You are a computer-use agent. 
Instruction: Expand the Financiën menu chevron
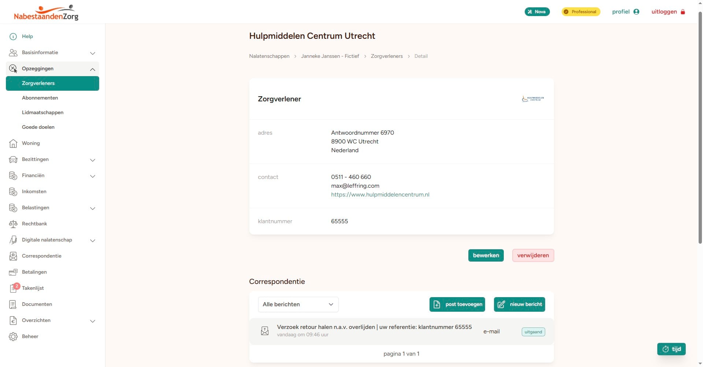[93, 176]
